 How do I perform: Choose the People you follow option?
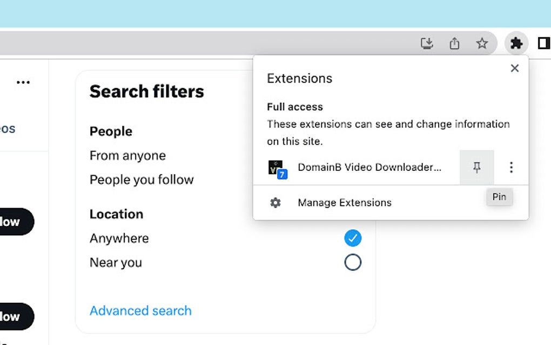142,180
